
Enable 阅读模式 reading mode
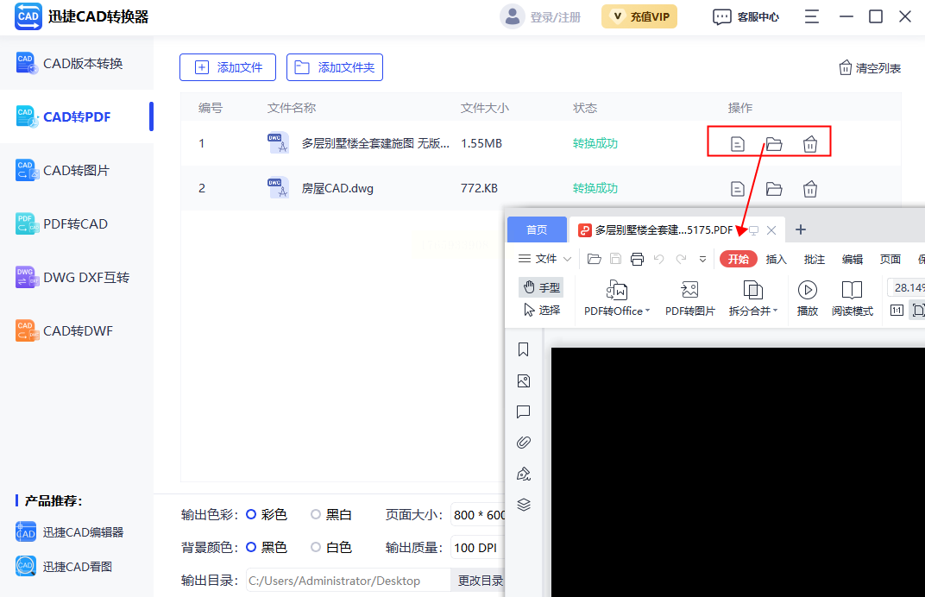click(x=852, y=298)
